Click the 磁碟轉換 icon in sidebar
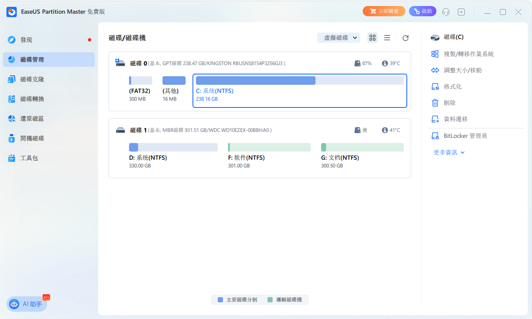 12,99
